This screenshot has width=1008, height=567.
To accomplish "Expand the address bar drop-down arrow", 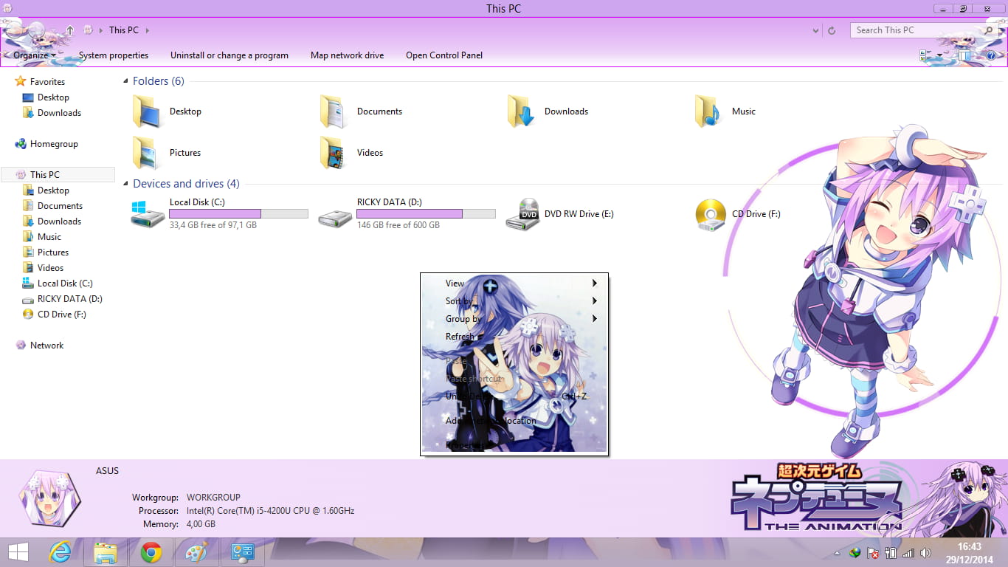I will point(815,30).
